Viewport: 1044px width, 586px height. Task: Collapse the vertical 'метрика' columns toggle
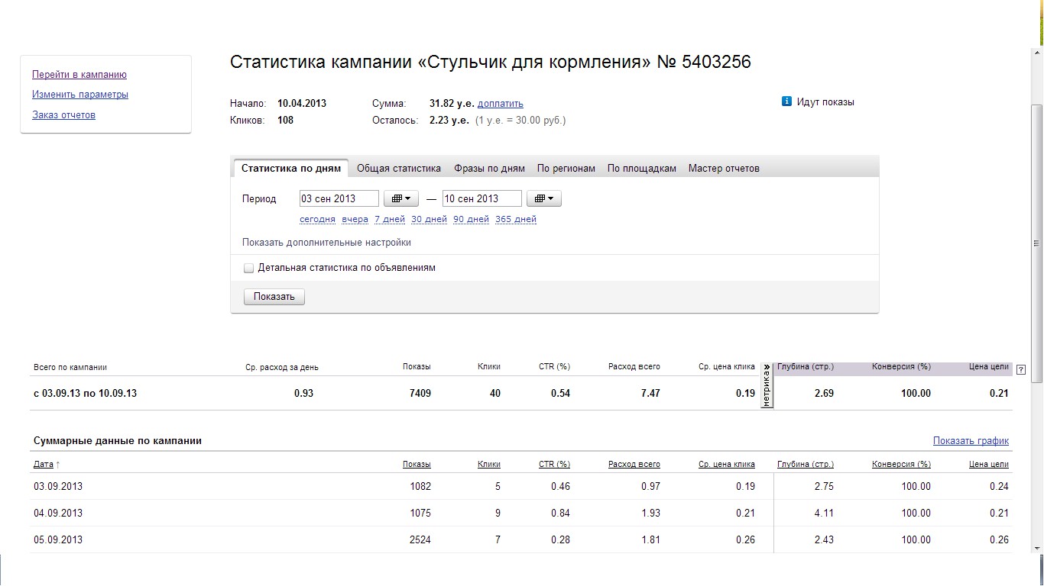767,385
